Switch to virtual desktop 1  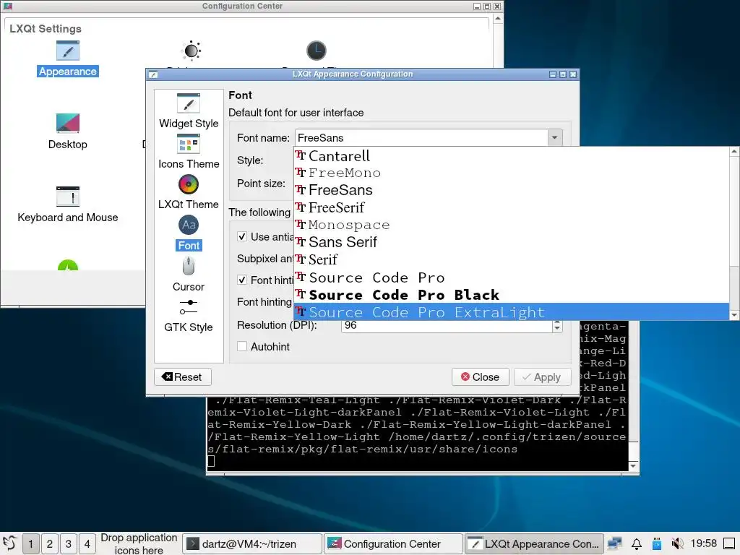click(x=30, y=543)
